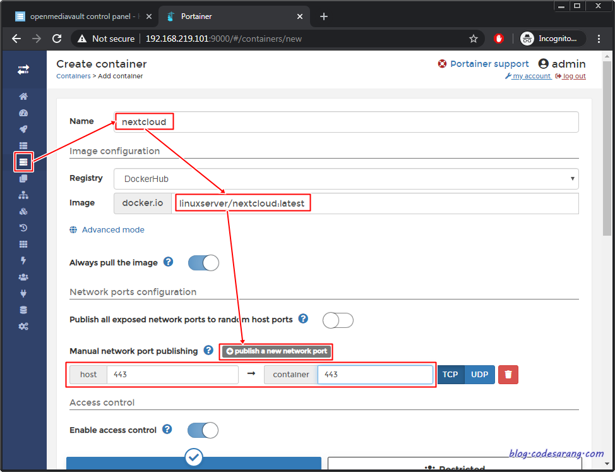Image resolution: width=615 pixels, height=472 pixels.
Task: Click the docker.io registry prefix label
Action: (x=142, y=203)
